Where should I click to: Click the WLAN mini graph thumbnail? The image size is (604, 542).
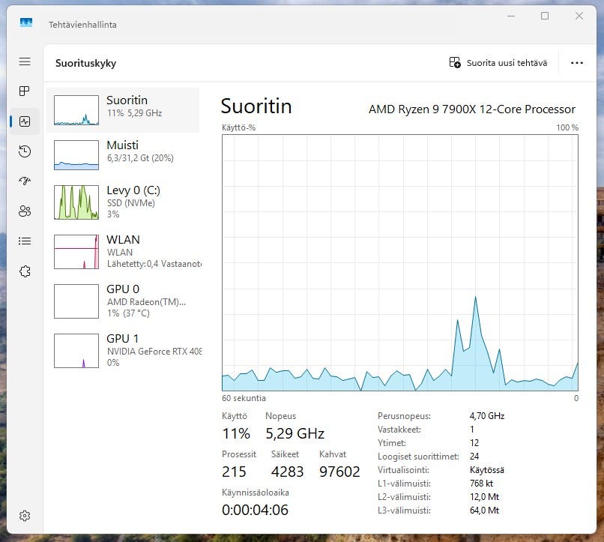pos(76,252)
